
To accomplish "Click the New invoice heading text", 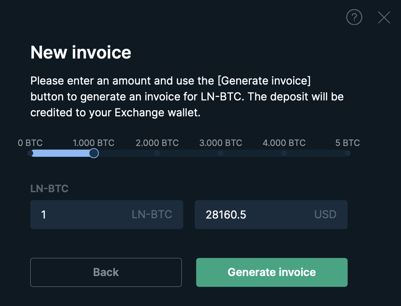I will click(81, 52).
